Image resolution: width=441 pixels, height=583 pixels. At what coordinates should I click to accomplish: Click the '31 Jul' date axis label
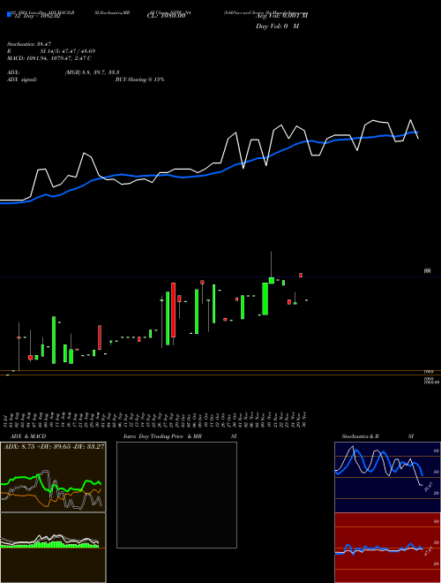[x=7, y=420]
